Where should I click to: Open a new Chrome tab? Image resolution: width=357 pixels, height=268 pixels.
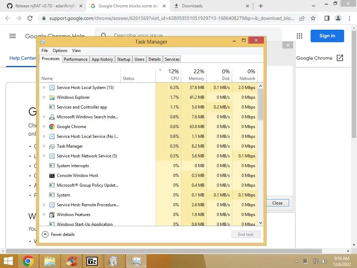261,6
